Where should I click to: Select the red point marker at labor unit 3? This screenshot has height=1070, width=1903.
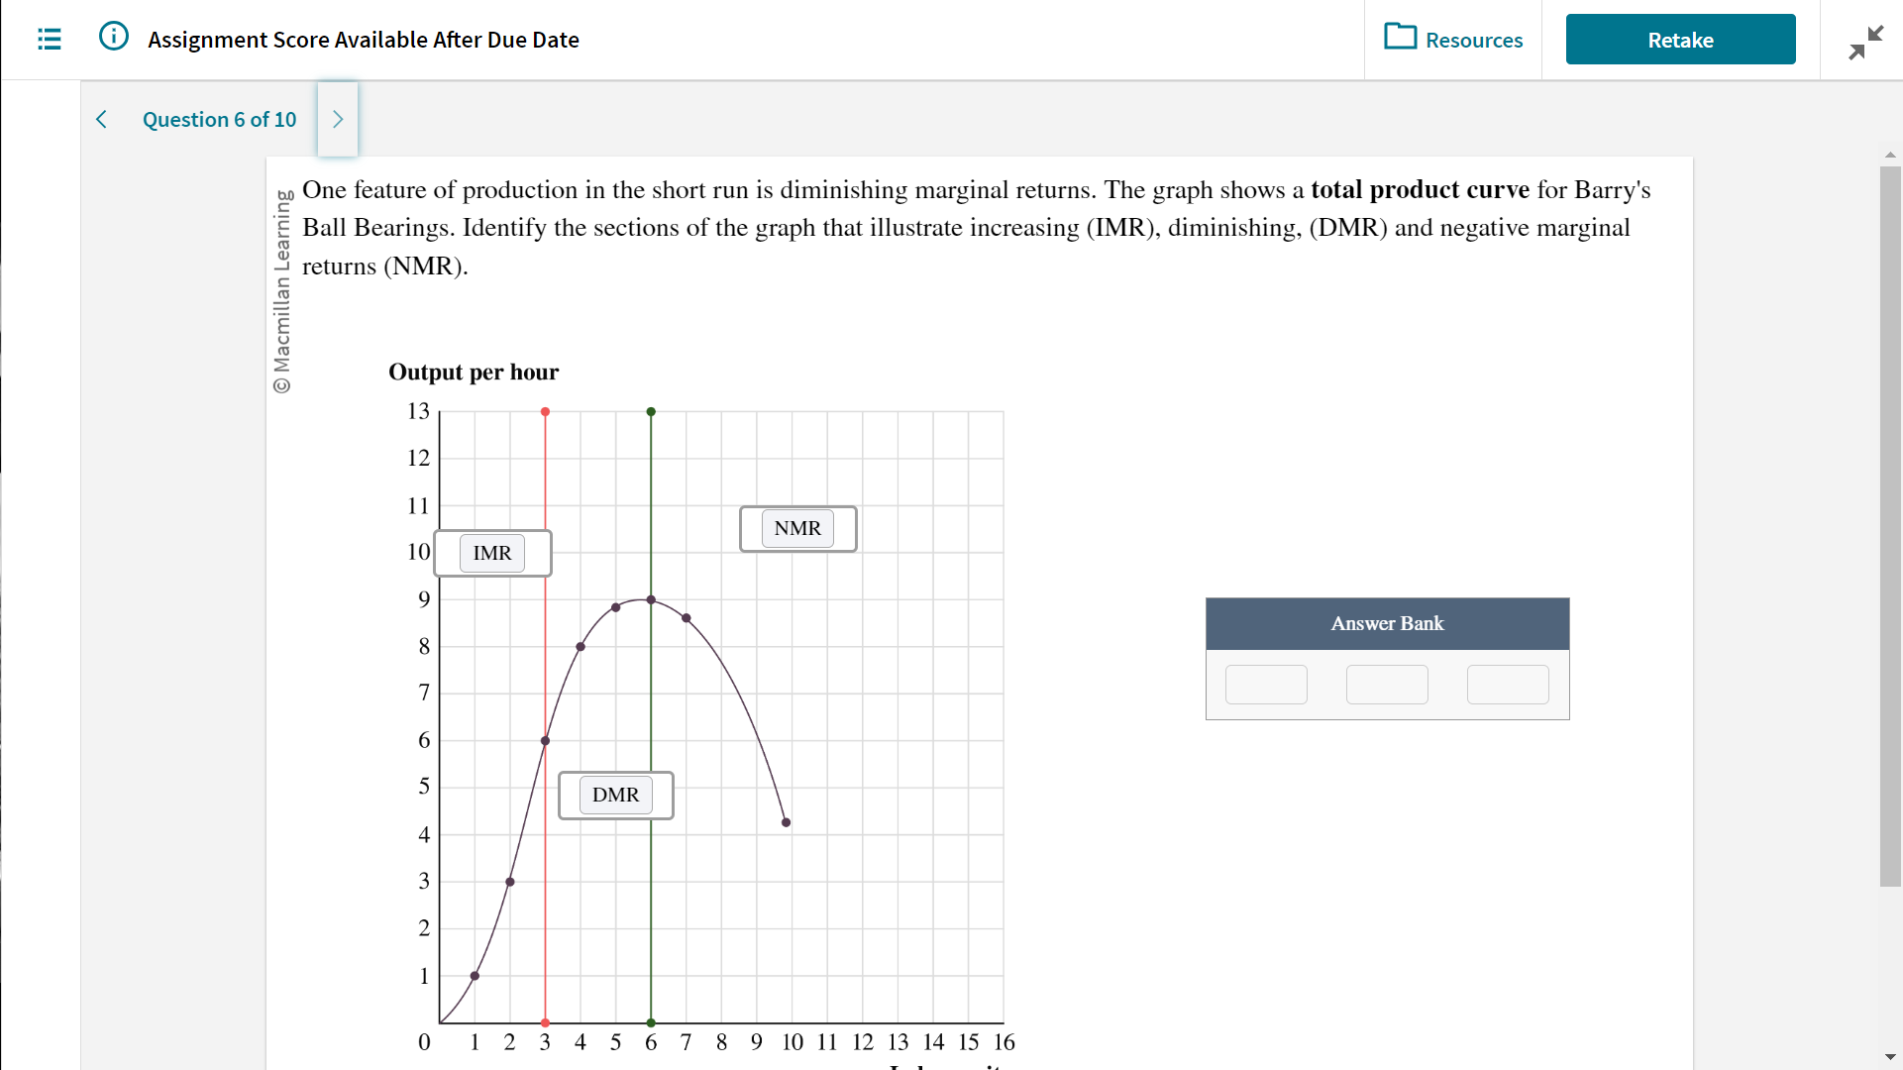click(544, 411)
